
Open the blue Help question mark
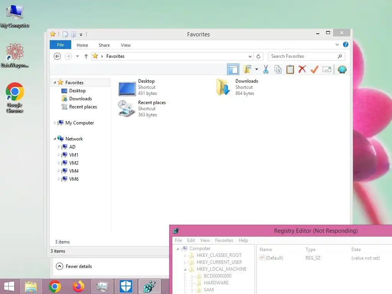click(346, 44)
